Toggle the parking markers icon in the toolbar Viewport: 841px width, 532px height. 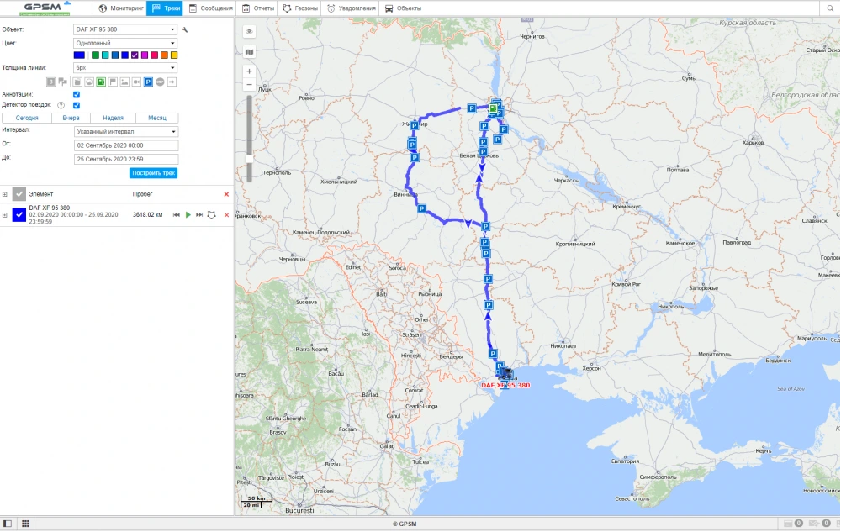click(x=148, y=82)
